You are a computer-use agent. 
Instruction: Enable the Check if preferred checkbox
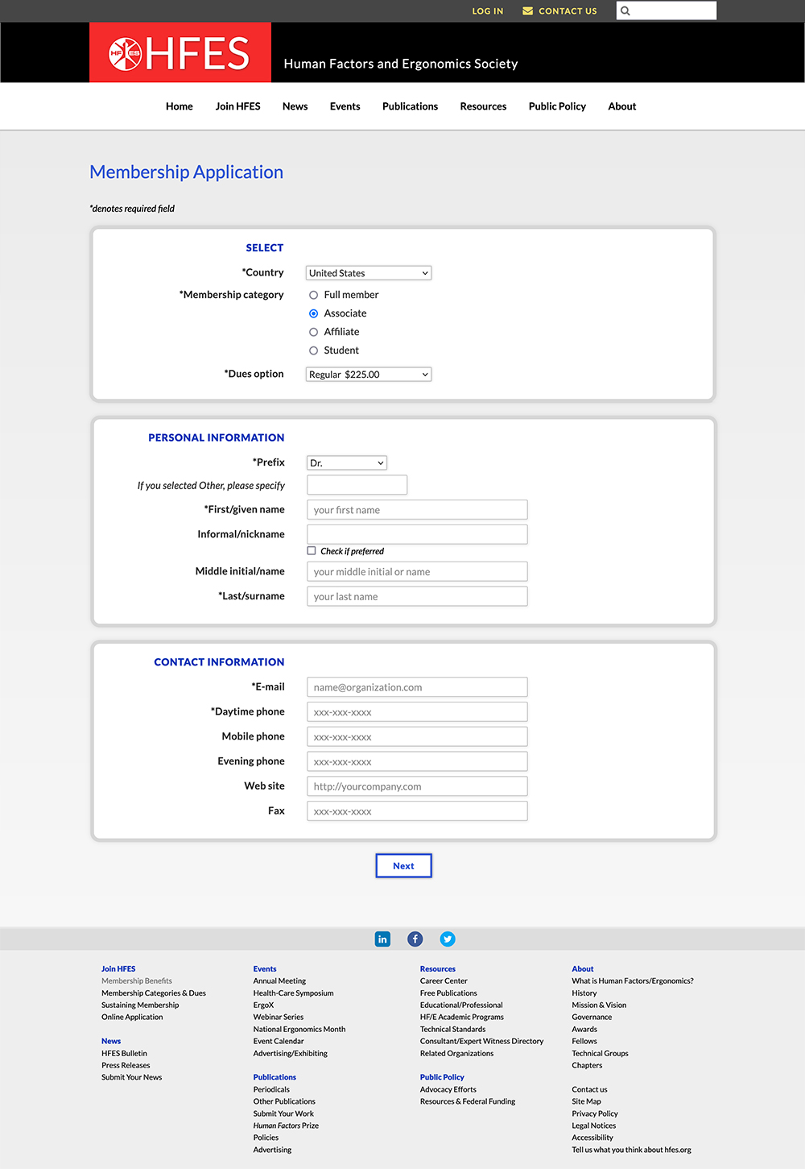[x=312, y=550]
